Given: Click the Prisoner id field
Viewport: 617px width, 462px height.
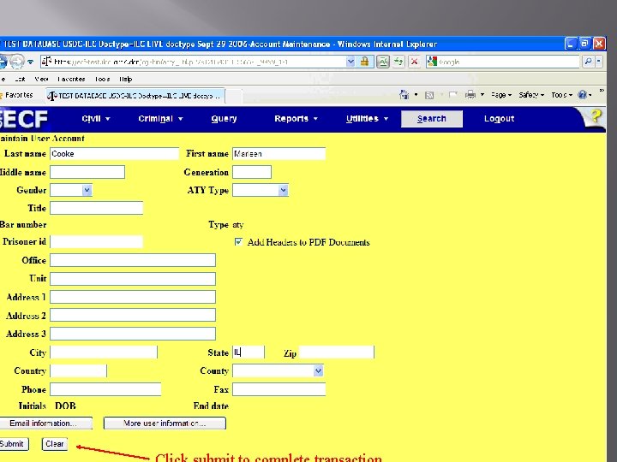Looking at the screenshot, I should point(96,241).
